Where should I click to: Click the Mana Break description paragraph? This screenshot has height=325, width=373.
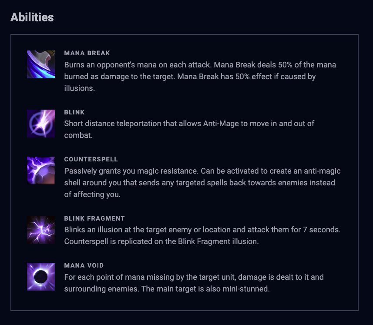[x=200, y=77]
